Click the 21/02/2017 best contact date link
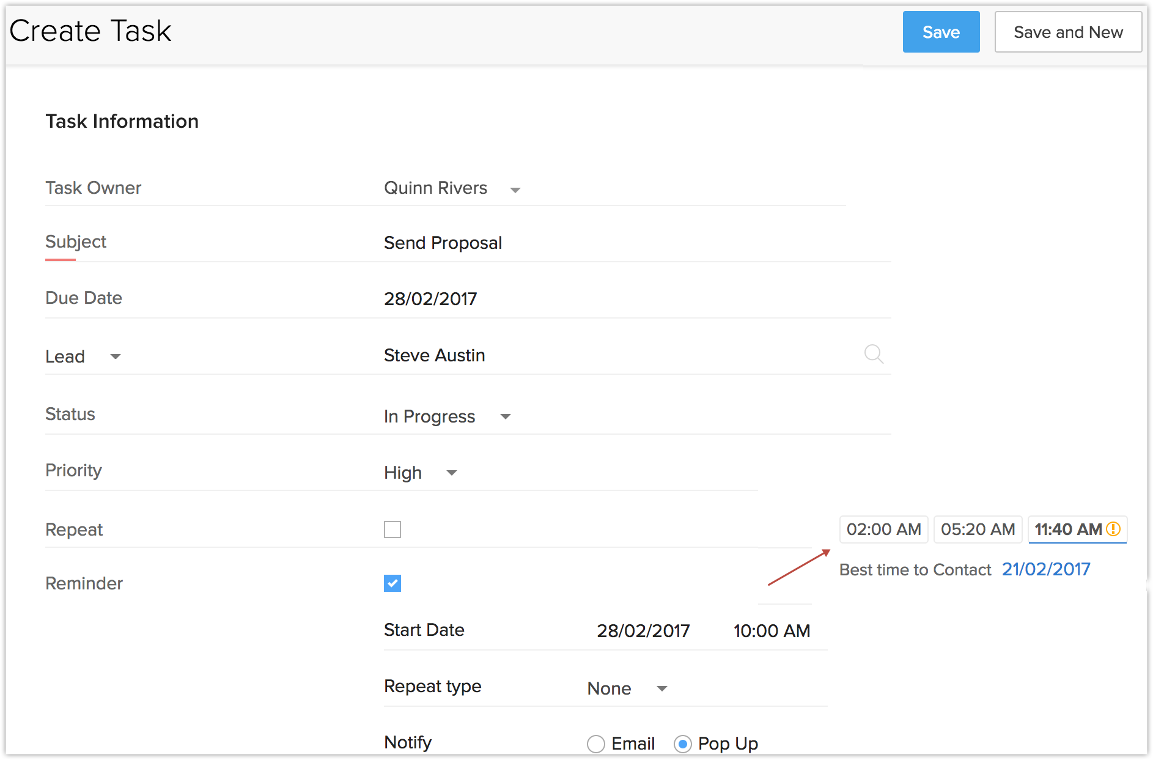This screenshot has height=760, width=1153. (1046, 569)
